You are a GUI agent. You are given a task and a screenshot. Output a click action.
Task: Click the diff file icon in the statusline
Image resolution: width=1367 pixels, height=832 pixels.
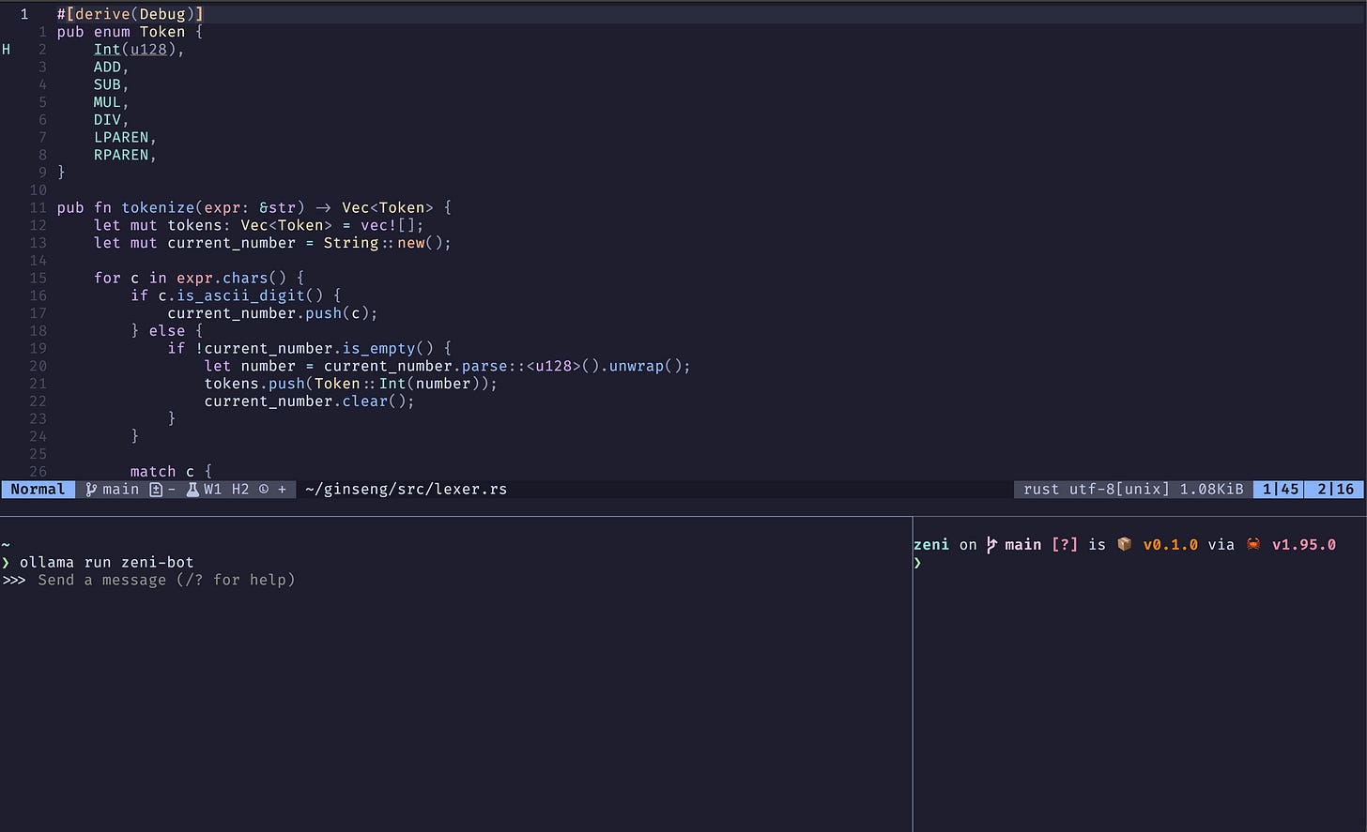[156, 490]
